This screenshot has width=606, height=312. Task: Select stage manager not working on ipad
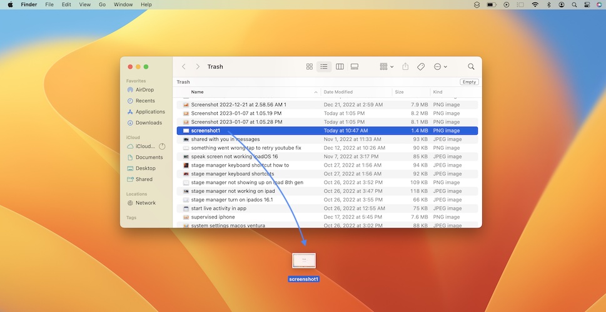pyautogui.click(x=327, y=192)
